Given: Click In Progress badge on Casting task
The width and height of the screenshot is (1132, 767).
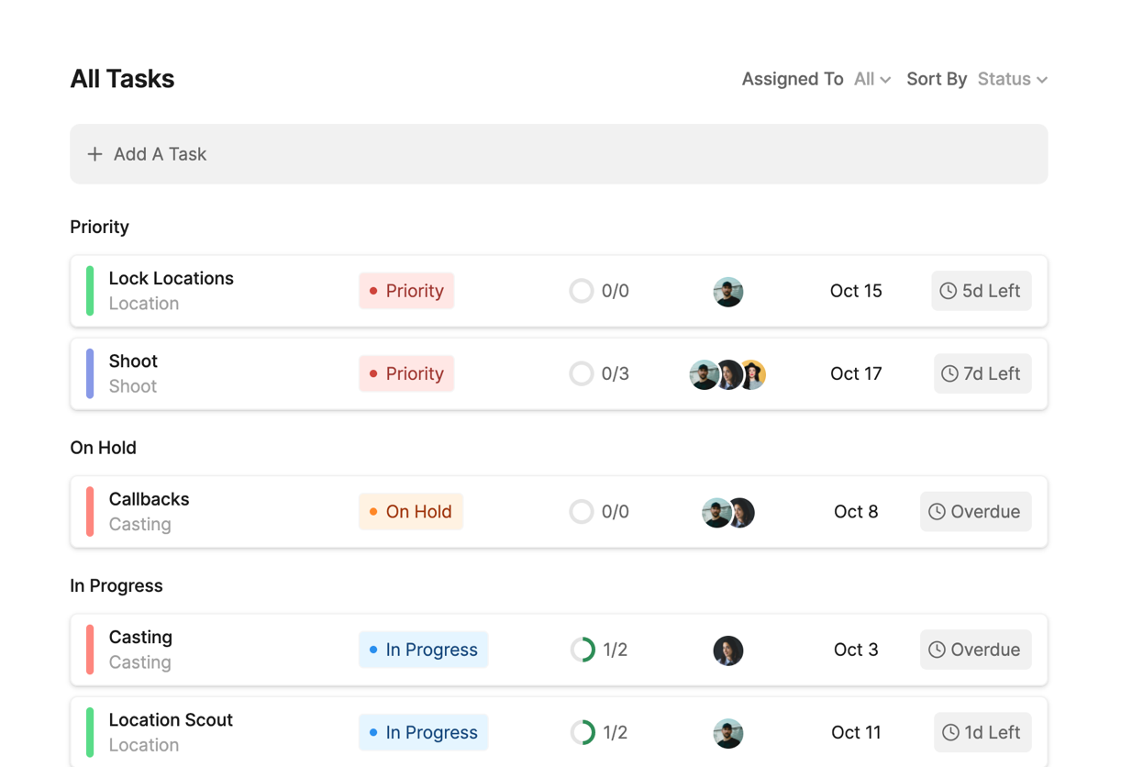Looking at the screenshot, I should (423, 650).
